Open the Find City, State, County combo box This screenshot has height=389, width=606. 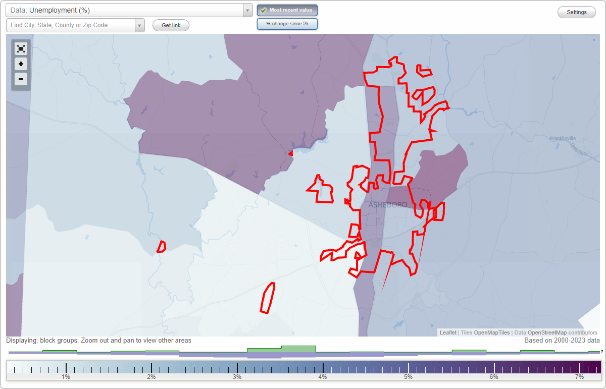(x=71, y=24)
